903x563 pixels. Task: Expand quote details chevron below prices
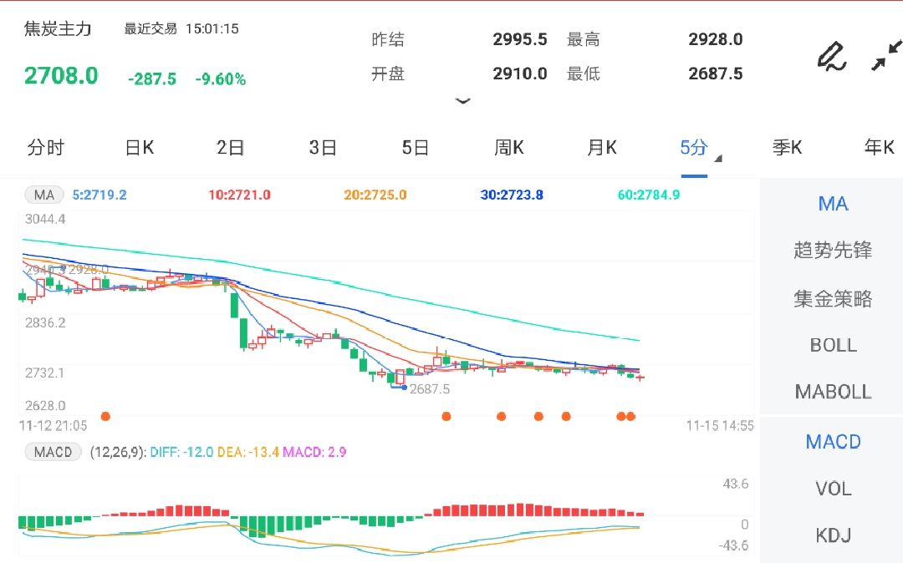click(463, 101)
